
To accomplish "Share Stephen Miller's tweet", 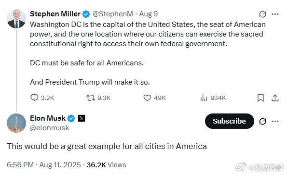I will pyautogui.click(x=275, y=98).
